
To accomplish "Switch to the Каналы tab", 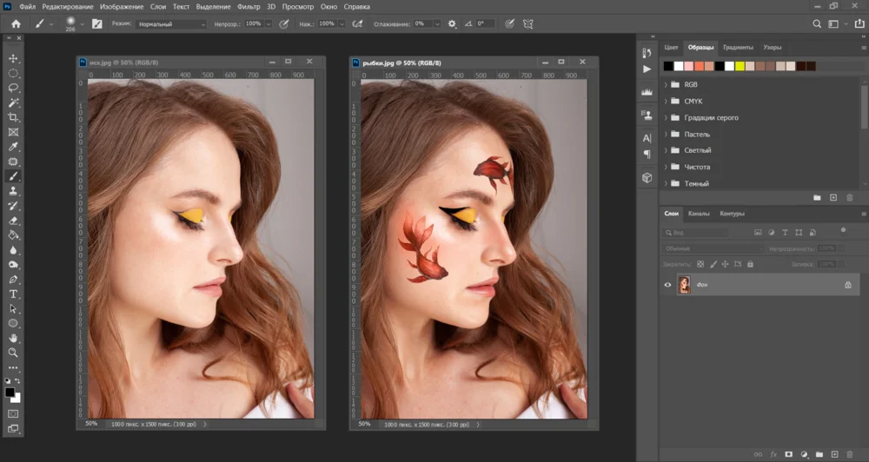I will (x=699, y=214).
